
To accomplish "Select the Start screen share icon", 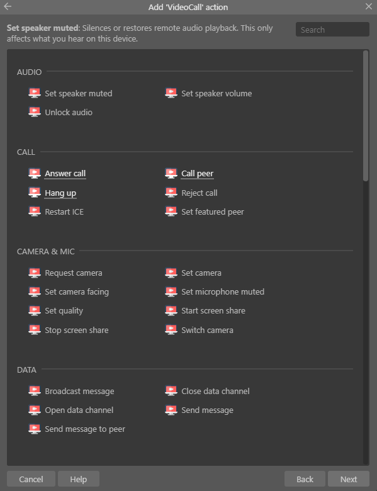I will pyautogui.click(x=171, y=310).
